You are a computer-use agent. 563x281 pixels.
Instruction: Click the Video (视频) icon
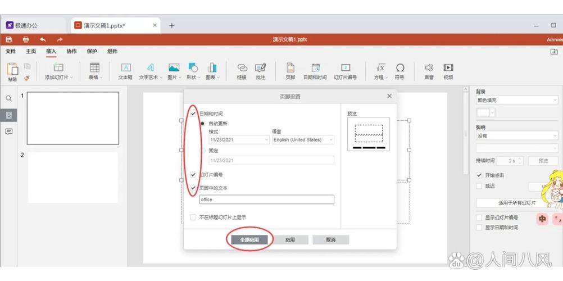(448, 67)
